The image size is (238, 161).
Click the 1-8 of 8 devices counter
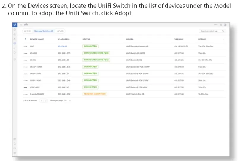pyautogui.click(x=30, y=101)
